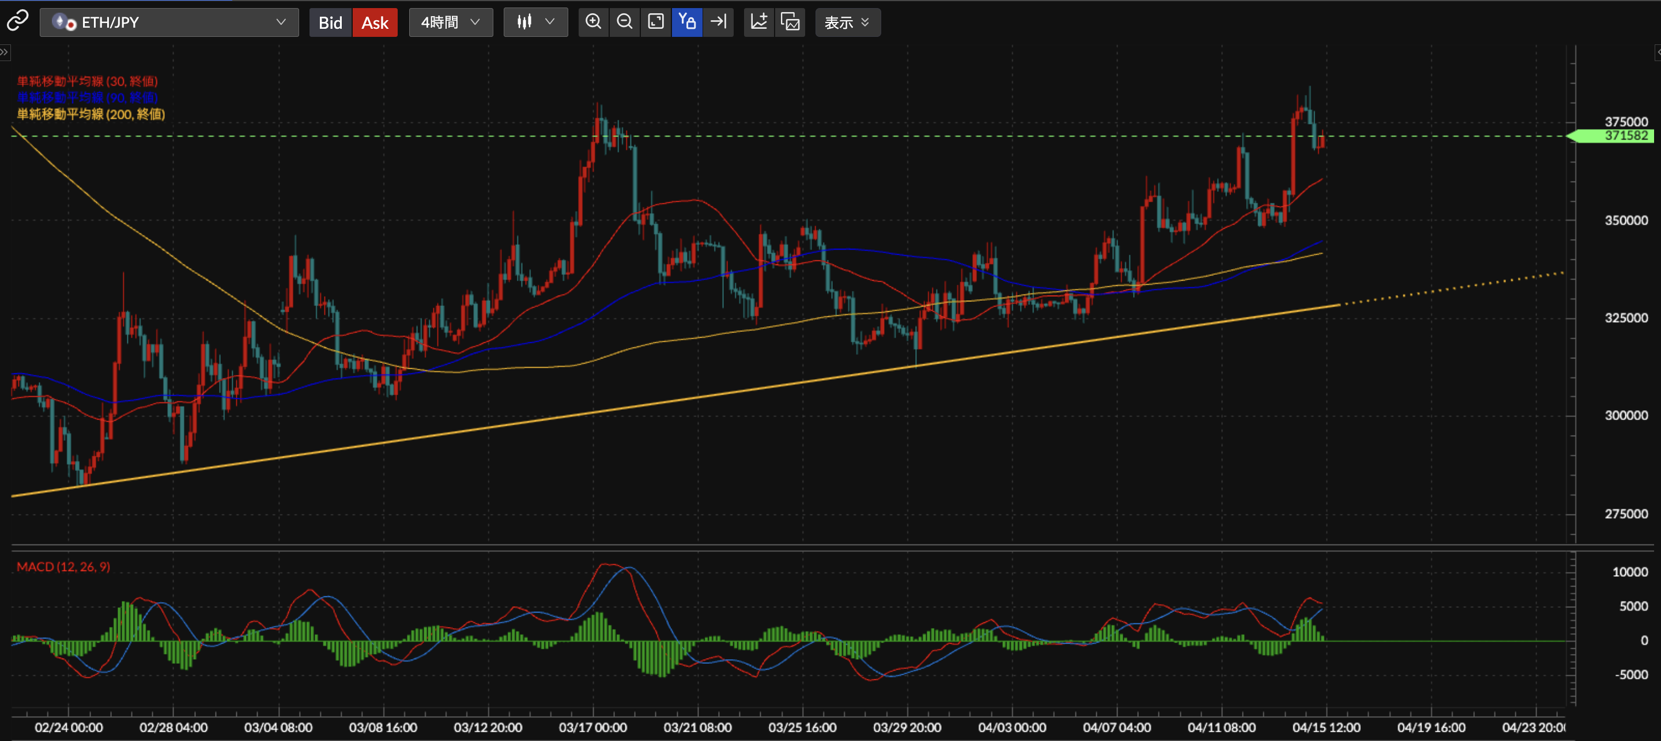This screenshot has width=1661, height=741.
Task: Select the zoom in magnifier tool
Action: click(592, 21)
